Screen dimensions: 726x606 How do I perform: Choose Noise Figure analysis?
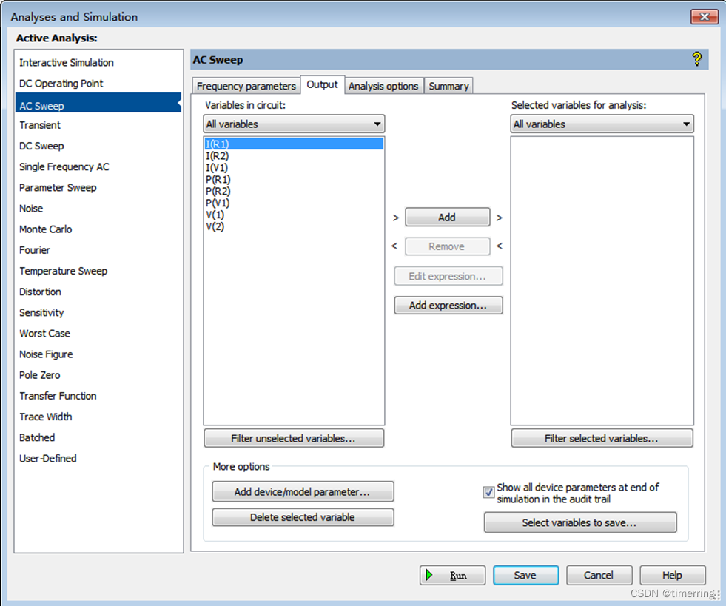47,354
